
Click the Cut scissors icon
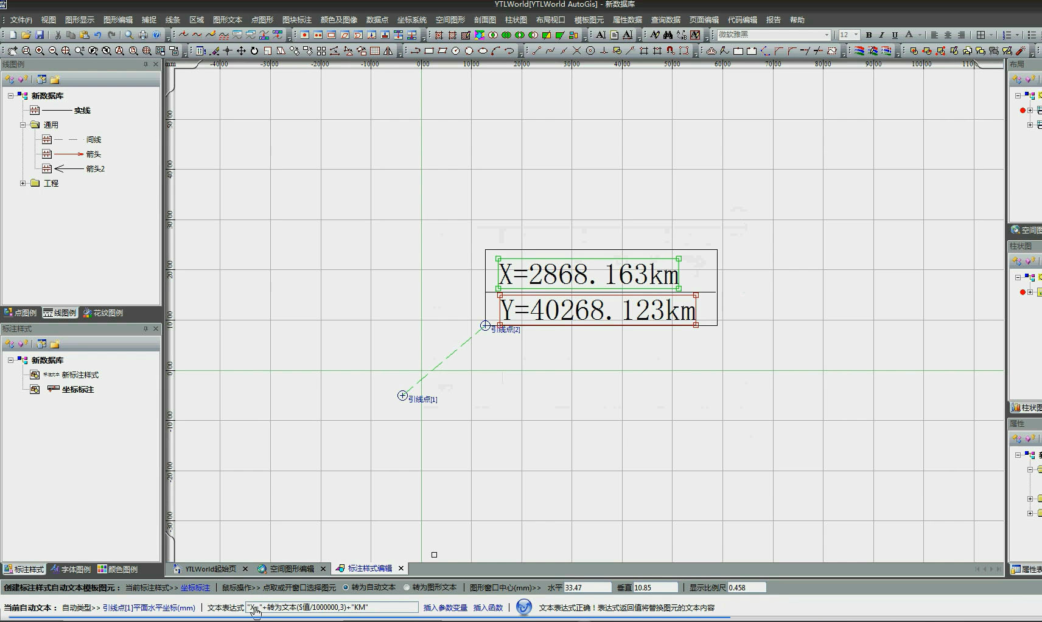click(x=58, y=35)
